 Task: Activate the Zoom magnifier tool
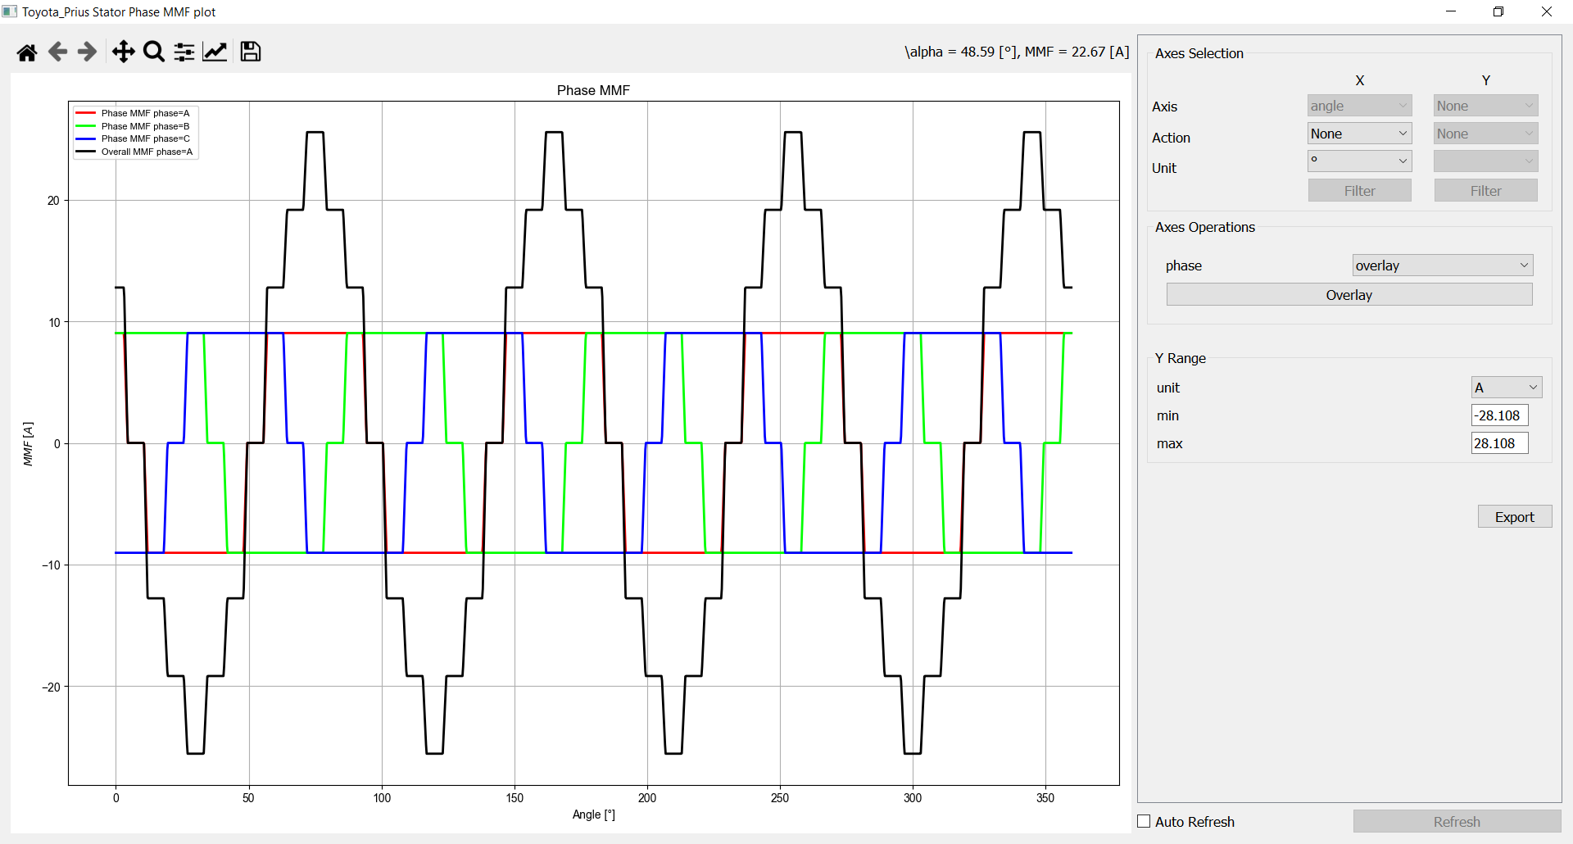(x=154, y=52)
